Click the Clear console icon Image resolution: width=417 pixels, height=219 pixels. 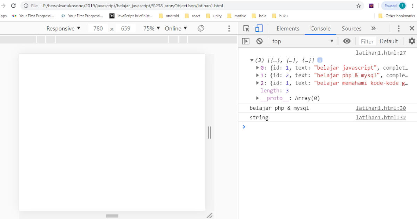[260, 41]
